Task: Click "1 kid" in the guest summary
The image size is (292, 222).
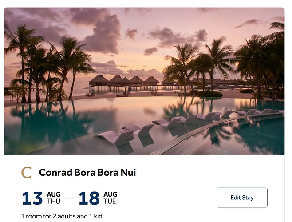Action: (x=95, y=217)
